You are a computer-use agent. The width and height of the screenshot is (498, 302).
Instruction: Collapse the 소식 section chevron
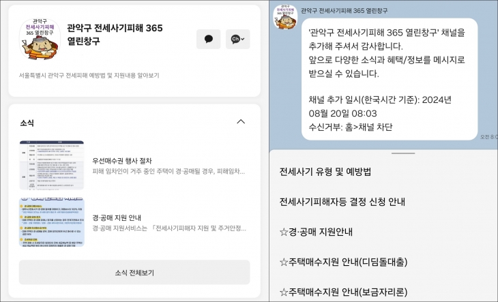pyautogui.click(x=241, y=122)
